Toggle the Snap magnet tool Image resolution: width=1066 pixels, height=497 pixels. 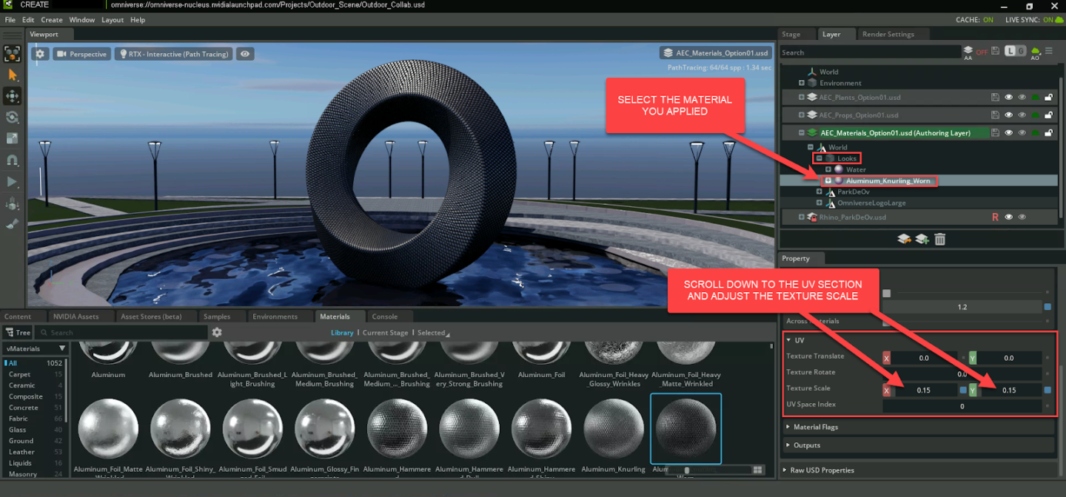[x=12, y=160]
